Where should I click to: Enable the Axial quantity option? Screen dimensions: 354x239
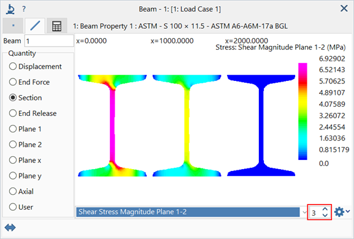[x=21, y=191]
